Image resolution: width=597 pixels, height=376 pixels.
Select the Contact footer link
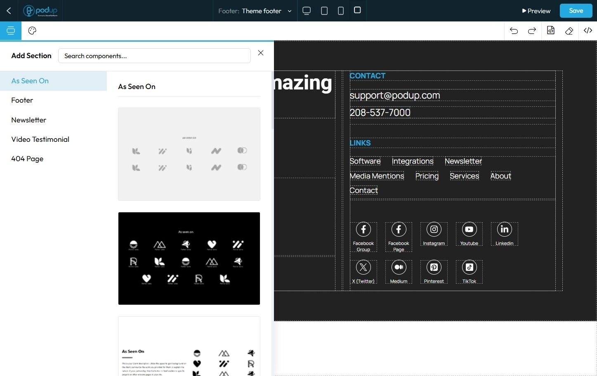click(363, 190)
